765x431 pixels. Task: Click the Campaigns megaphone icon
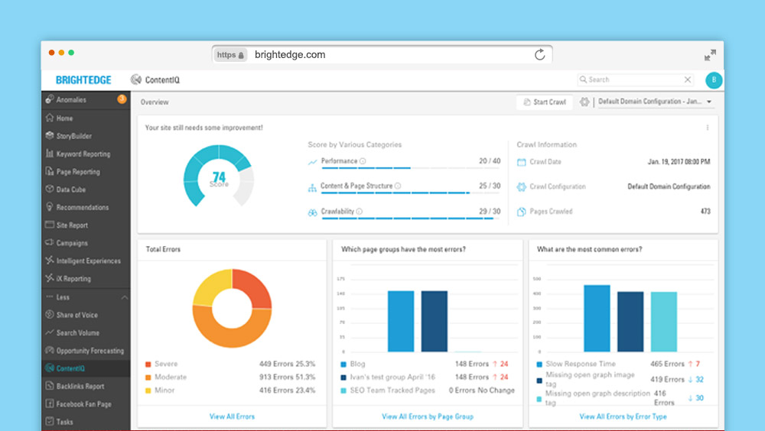pyautogui.click(x=49, y=242)
